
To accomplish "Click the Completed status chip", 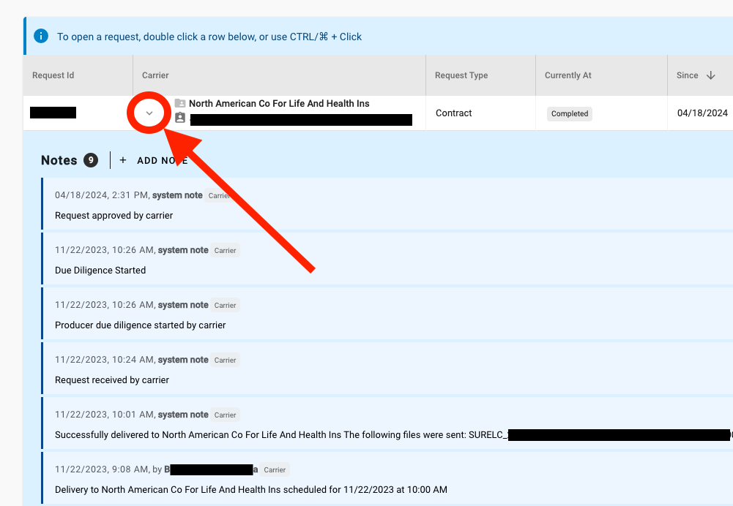I will [x=570, y=113].
